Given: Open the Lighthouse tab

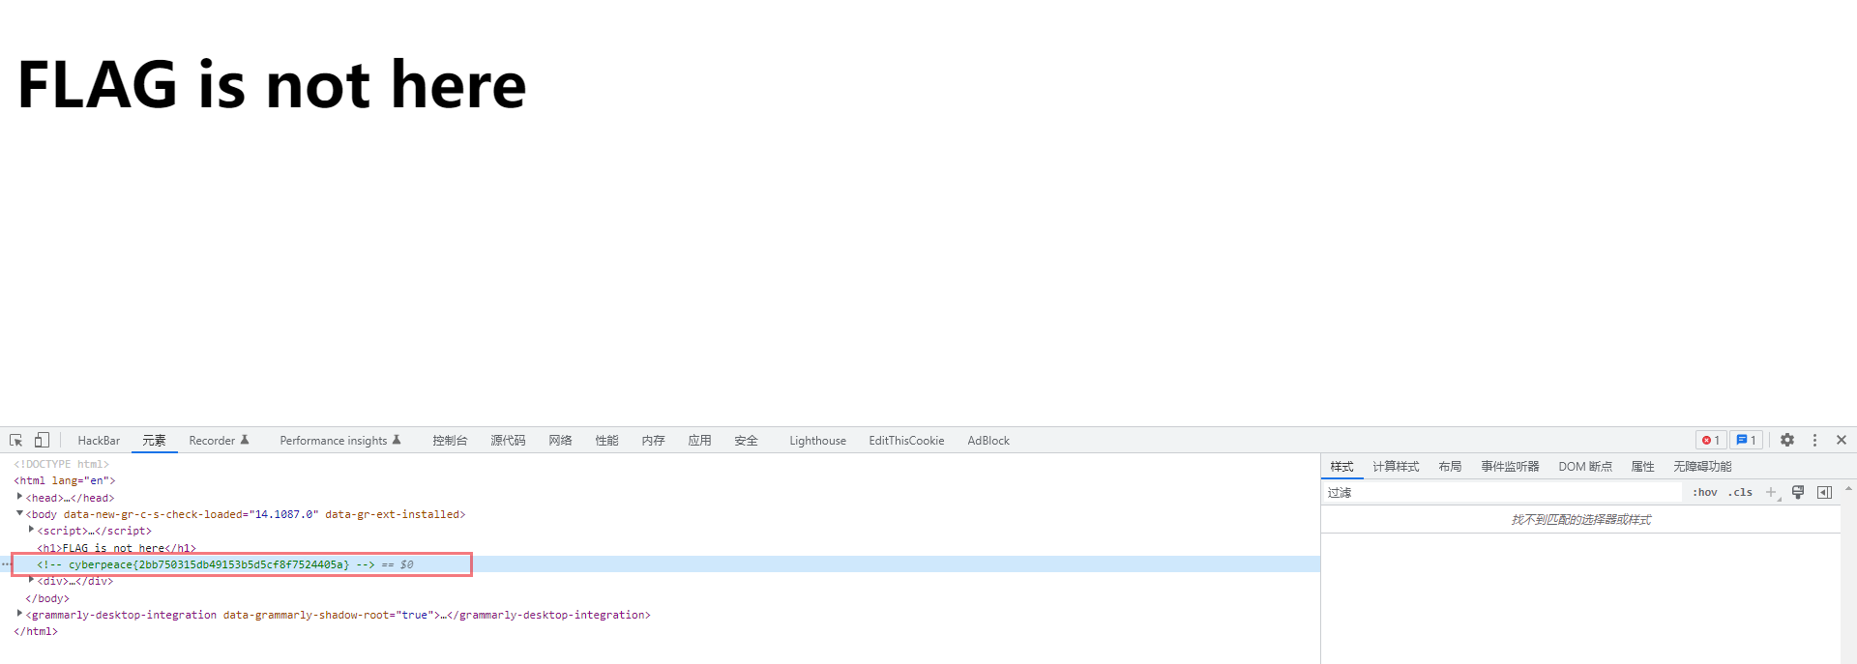Looking at the screenshot, I should (x=817, y=441).
